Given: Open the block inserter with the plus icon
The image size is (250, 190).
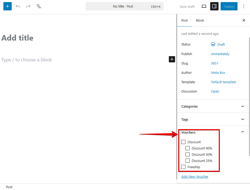Looking at the screenshot, I should click(7, 6).
